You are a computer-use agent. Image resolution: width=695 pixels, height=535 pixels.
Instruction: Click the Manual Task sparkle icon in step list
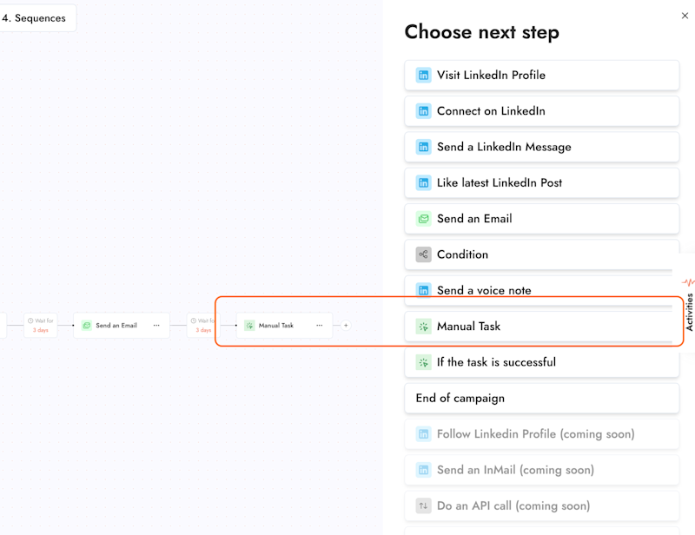coord(423,327)
